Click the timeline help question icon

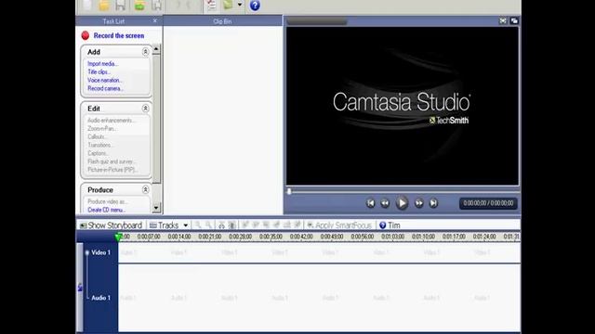pos(383,225)
